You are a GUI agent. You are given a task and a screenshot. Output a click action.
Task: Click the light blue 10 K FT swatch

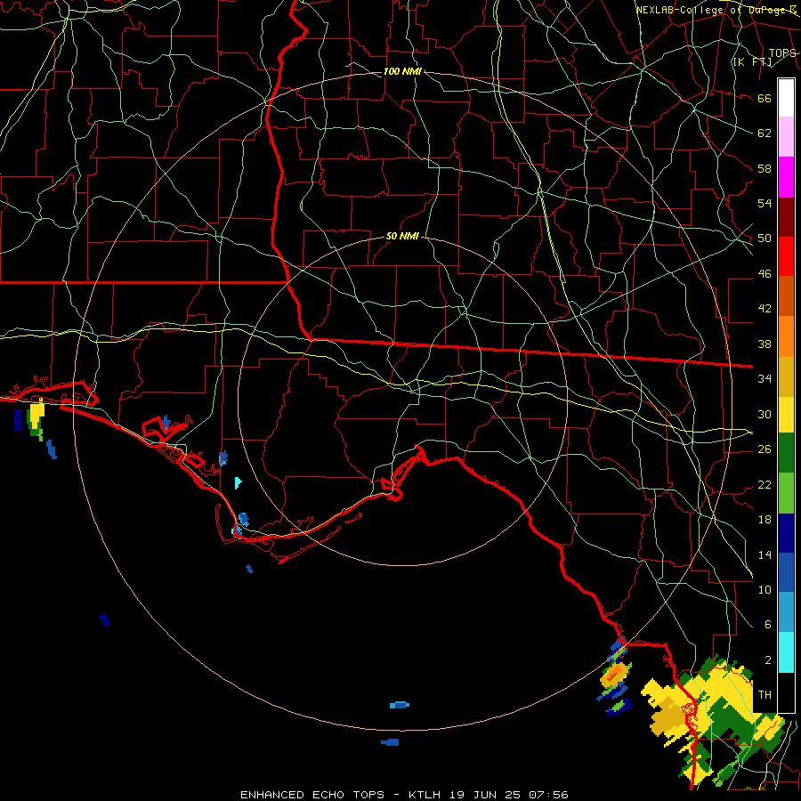pyautogui.click(x=786, y=612)
